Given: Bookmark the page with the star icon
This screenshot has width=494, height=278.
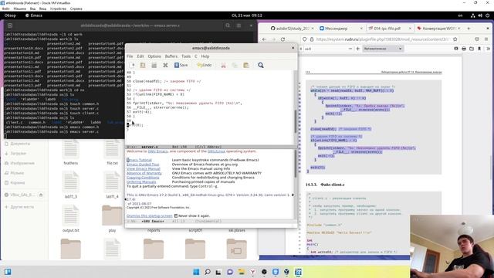Looking at the screenshot, I should [455, 39].
